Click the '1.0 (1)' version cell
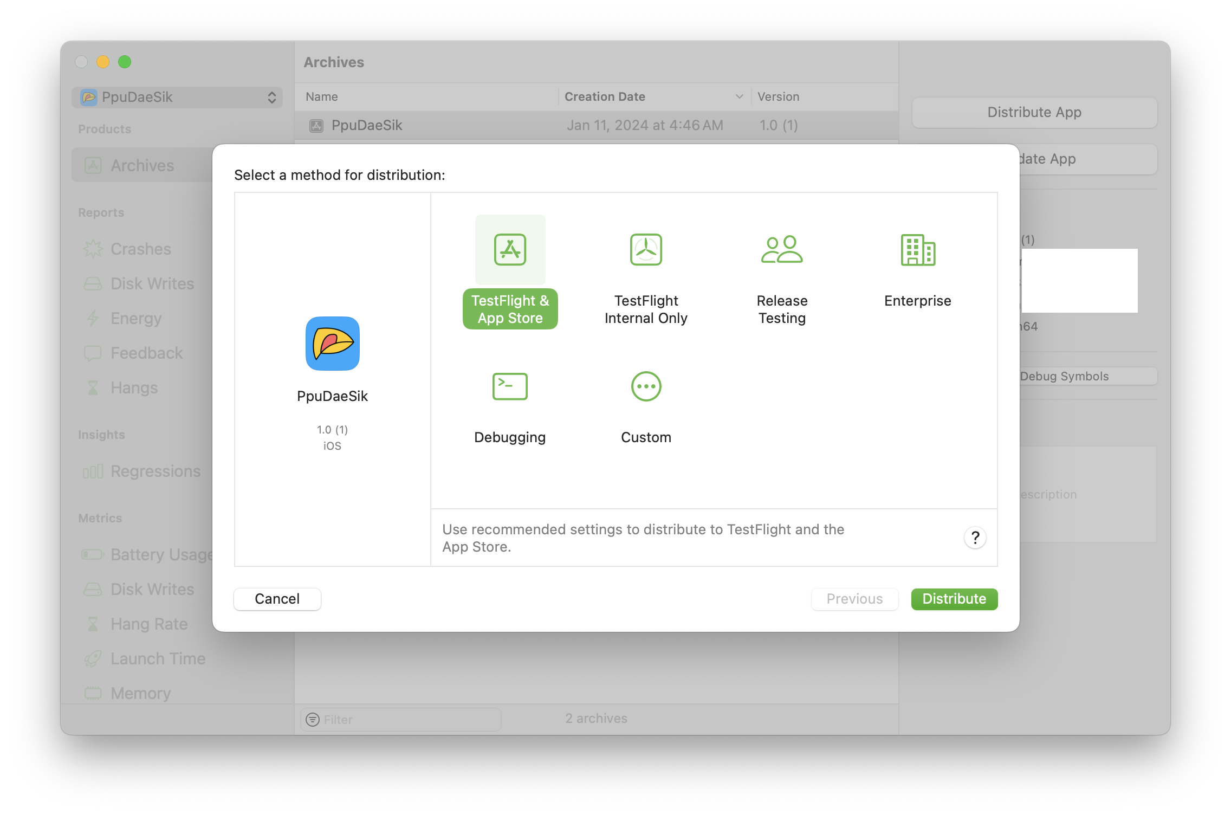This screenshot has height=815, width=1231. coord(779,126)
